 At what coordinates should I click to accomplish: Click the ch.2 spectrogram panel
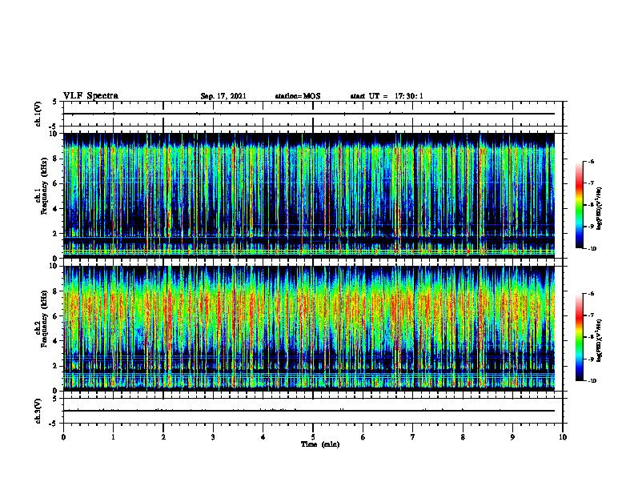tap(309, 328)
